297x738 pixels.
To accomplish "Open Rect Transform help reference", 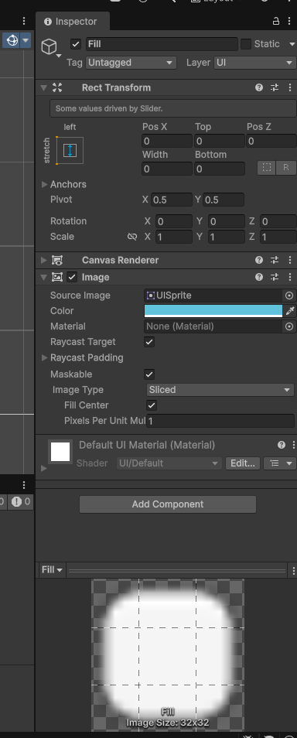I will tap(259, 87).
